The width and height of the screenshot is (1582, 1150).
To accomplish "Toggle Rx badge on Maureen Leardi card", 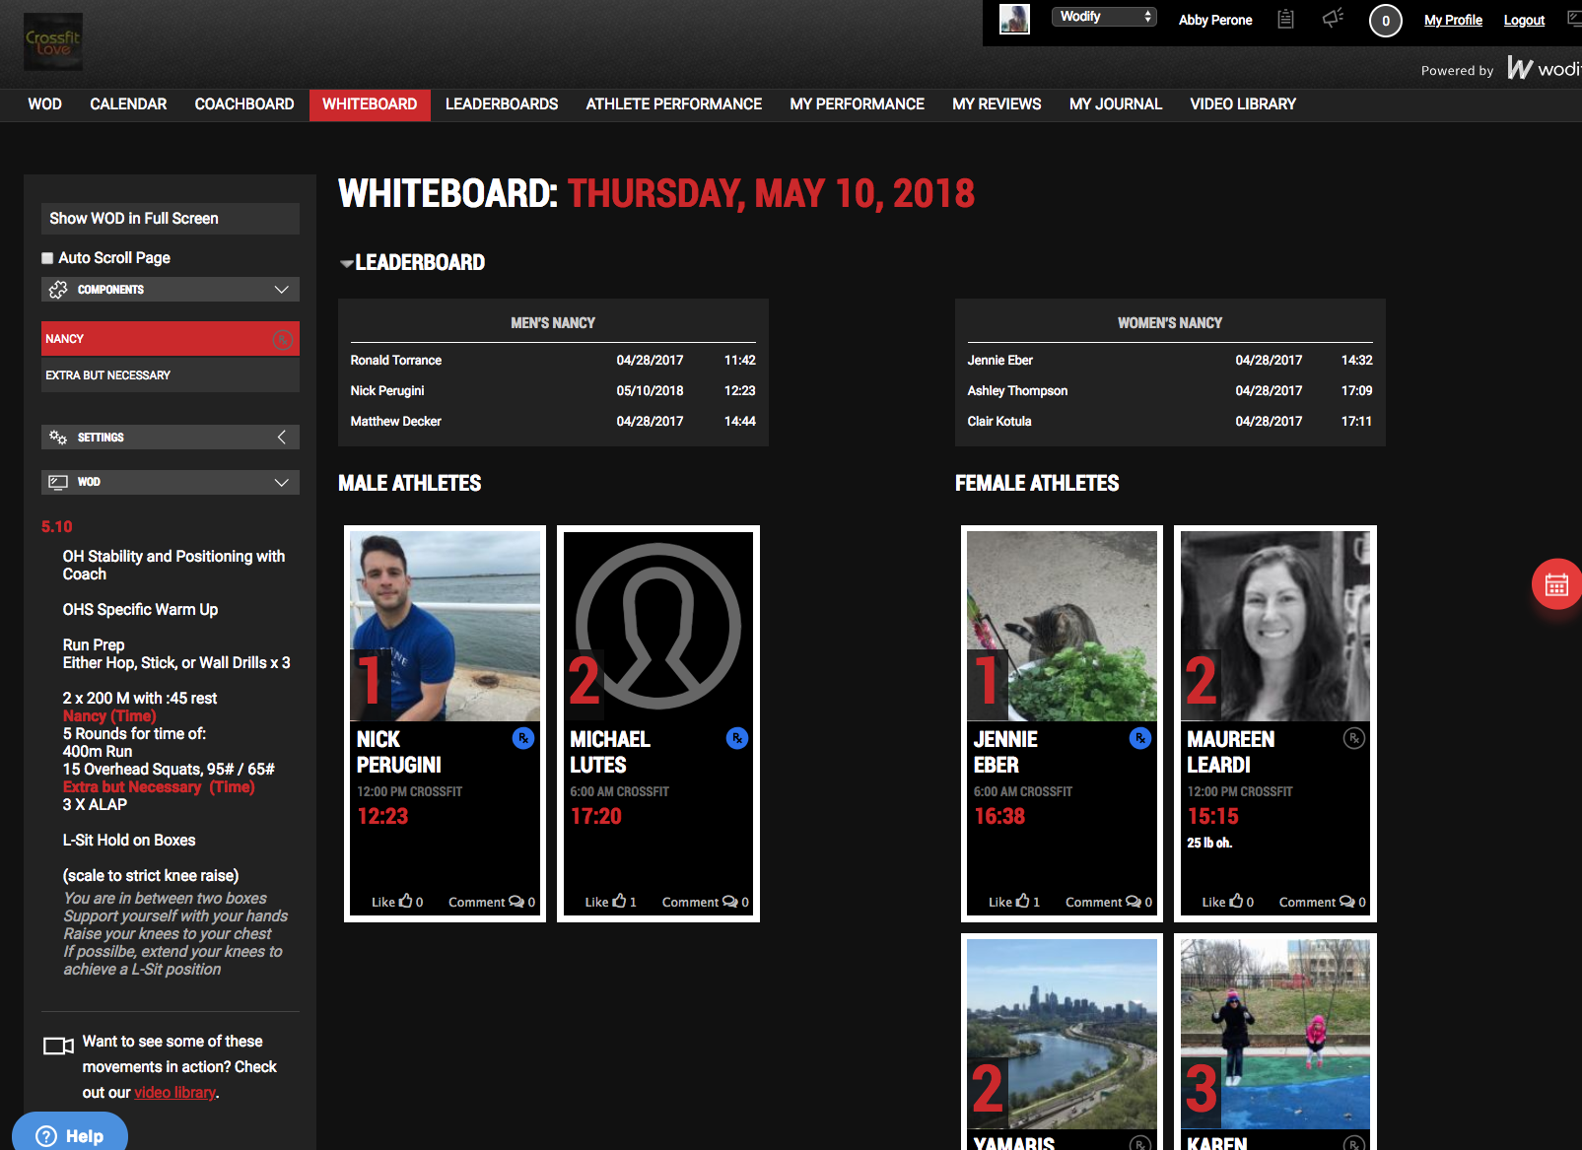I will coord(1354,738).
